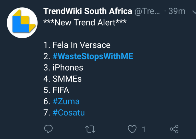Select the iPhones trend line

tap(63, 68)
